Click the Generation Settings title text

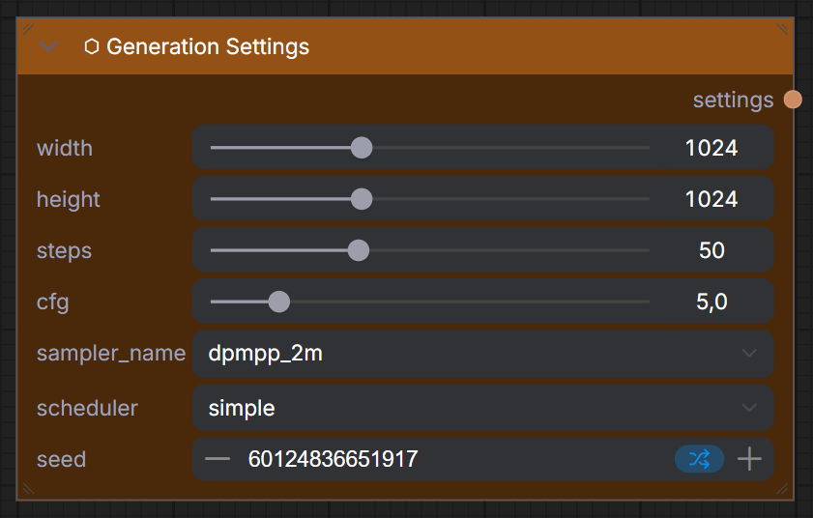[x=208, y=46]
